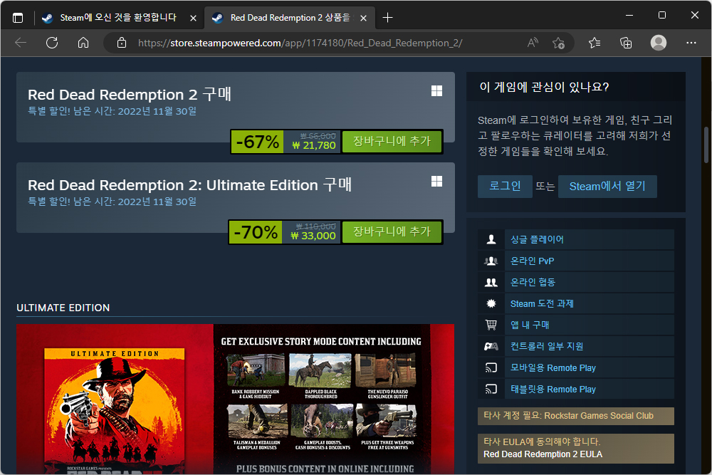Screen dimensions: 712x475
Task: Click the address bar URL
Action: click(300, 43)
